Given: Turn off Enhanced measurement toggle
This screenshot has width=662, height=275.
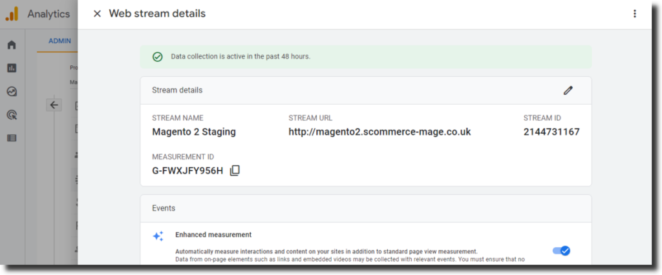Looking at the screenshot, I should [562, 251].
